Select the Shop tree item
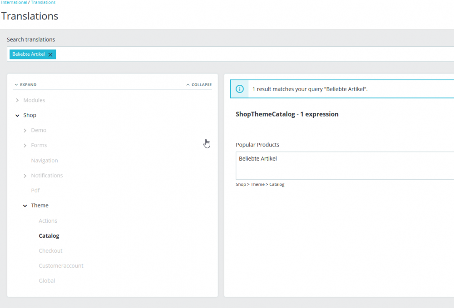 point(30,115)
